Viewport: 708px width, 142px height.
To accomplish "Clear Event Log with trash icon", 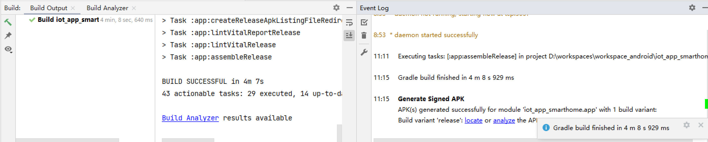I will point(364,35).
